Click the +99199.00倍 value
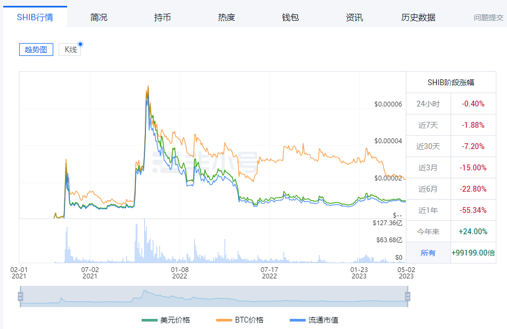 click(x=473, y=253)
